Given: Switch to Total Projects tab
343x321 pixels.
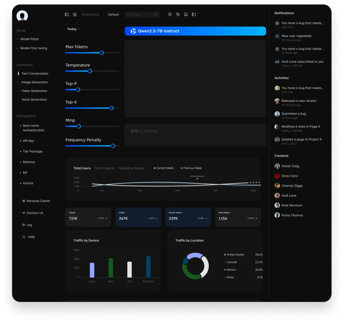Looking at the screenshot, I should tap(104, 168).
